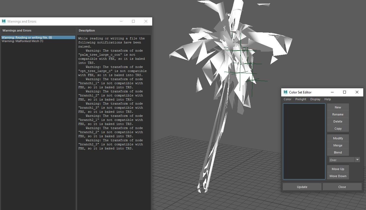The height and width of the screenshot is (210, 366).
Task: Open the Help menu in Color Set Editor
Action: click(x=327, y=99)
